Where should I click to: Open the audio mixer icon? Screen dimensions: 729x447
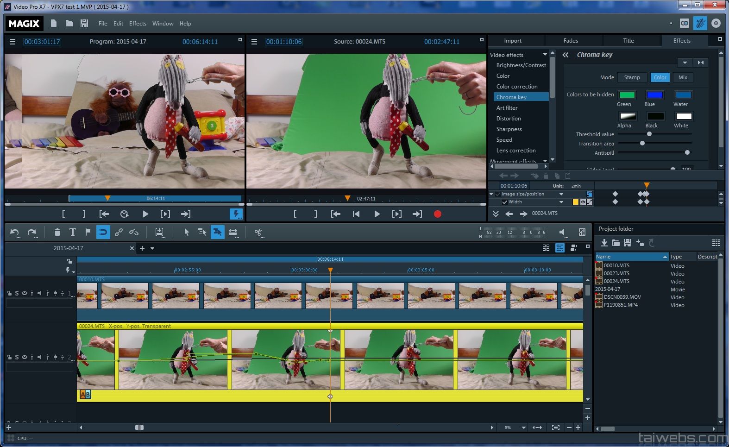click(x=582, y=232)
